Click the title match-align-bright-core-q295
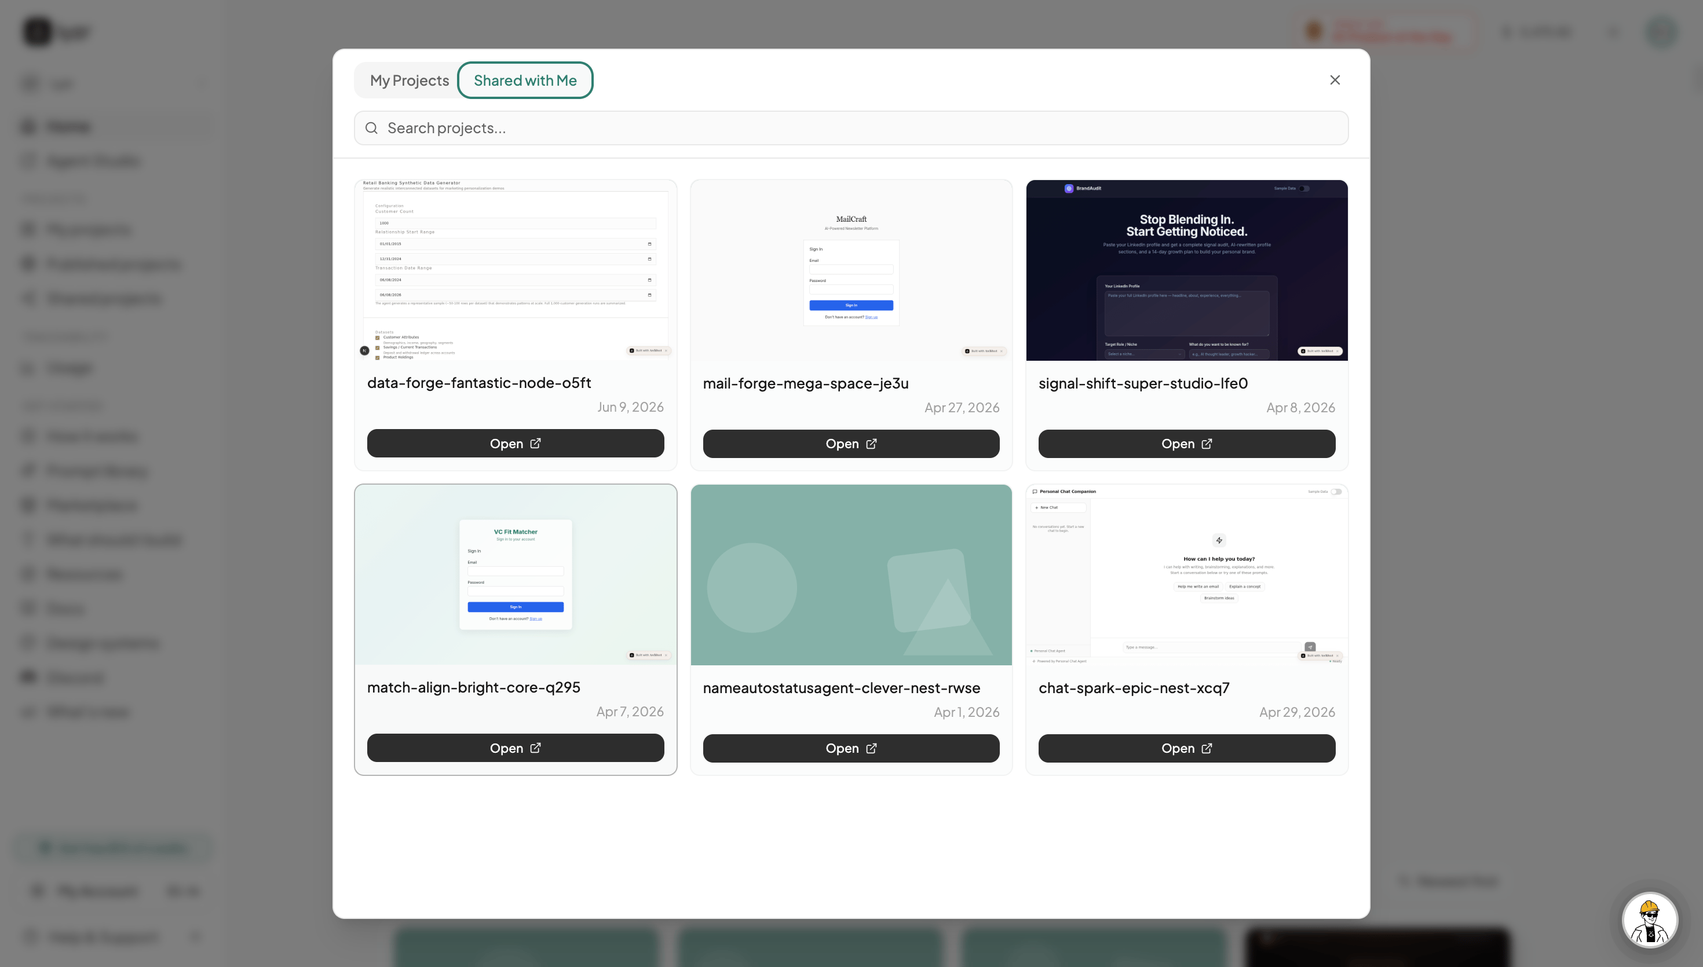 click(474, 687)
